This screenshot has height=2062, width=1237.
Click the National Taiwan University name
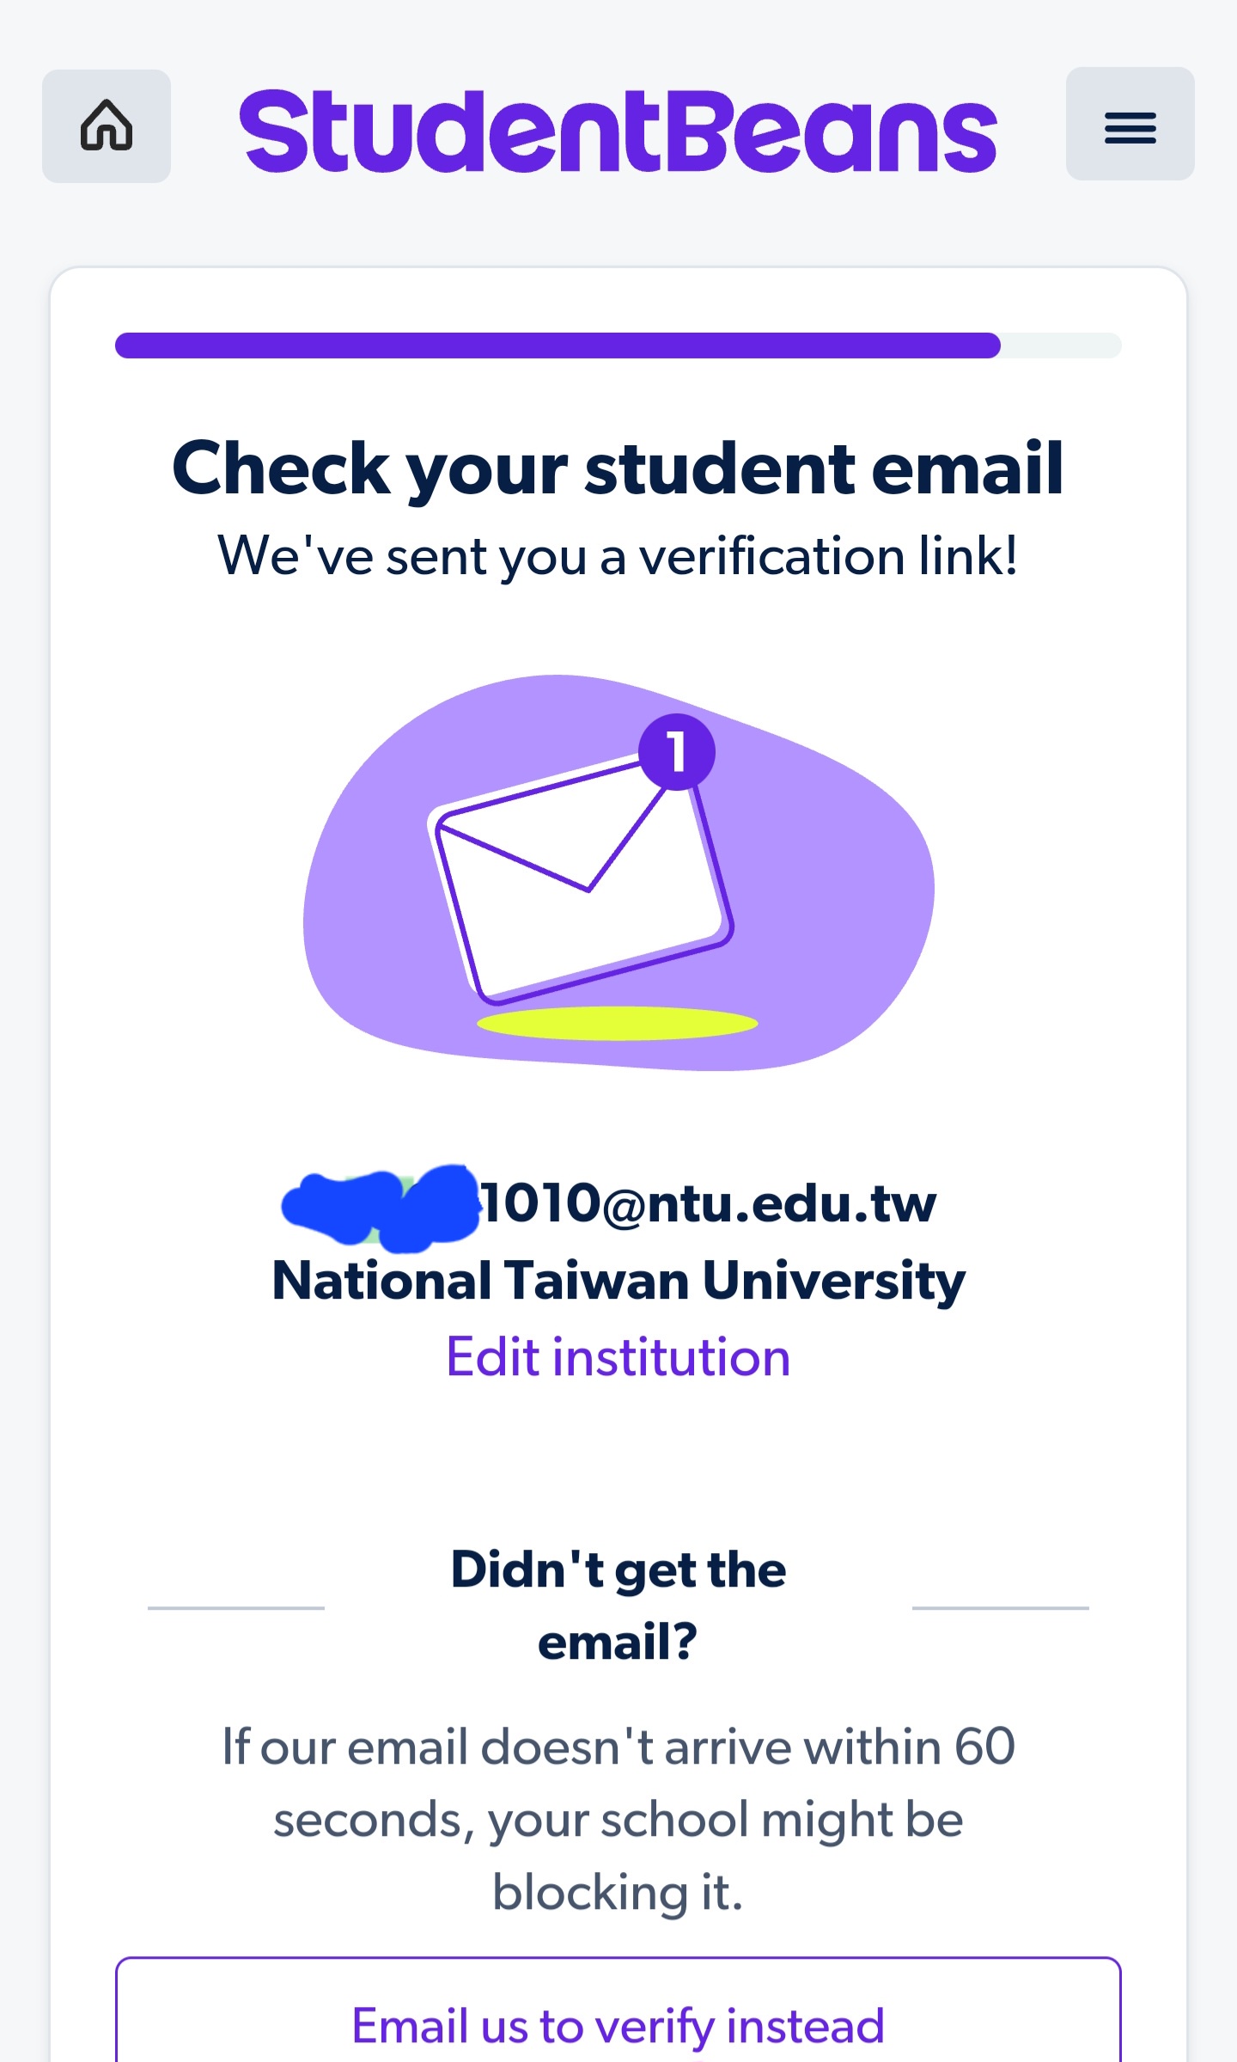(x=618, y=1281)
